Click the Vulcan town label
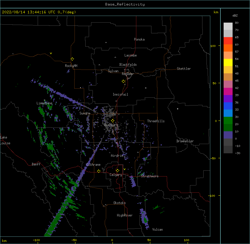The width and height of the screenshot is (250, 244). (x=157, y=230)
